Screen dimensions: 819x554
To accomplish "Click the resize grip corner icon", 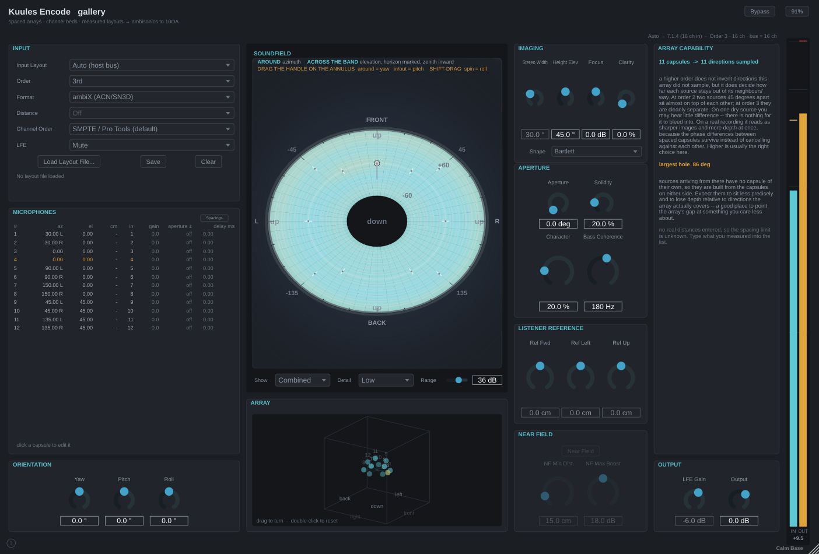I will click(814, 549).
